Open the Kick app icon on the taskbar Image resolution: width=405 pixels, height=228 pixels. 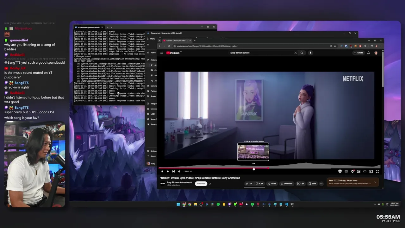click(x=235, y=204)
